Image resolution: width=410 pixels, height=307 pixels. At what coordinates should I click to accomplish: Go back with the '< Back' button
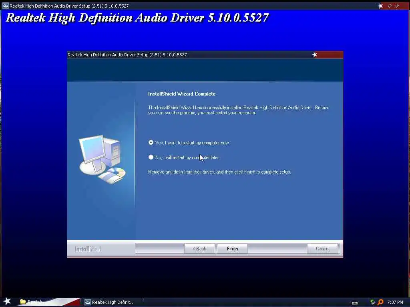point(199,249)
